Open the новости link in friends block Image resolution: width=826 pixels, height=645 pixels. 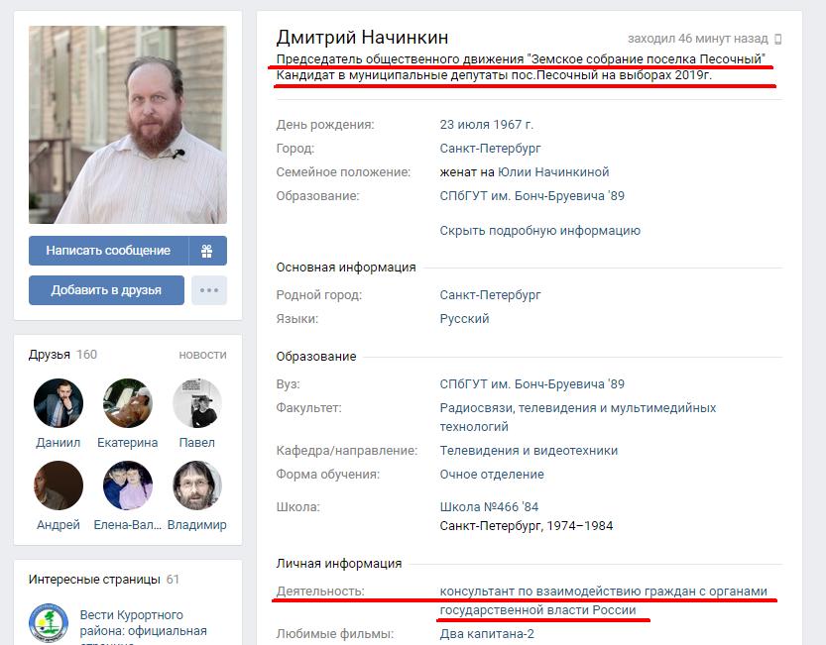coord(203,355)
